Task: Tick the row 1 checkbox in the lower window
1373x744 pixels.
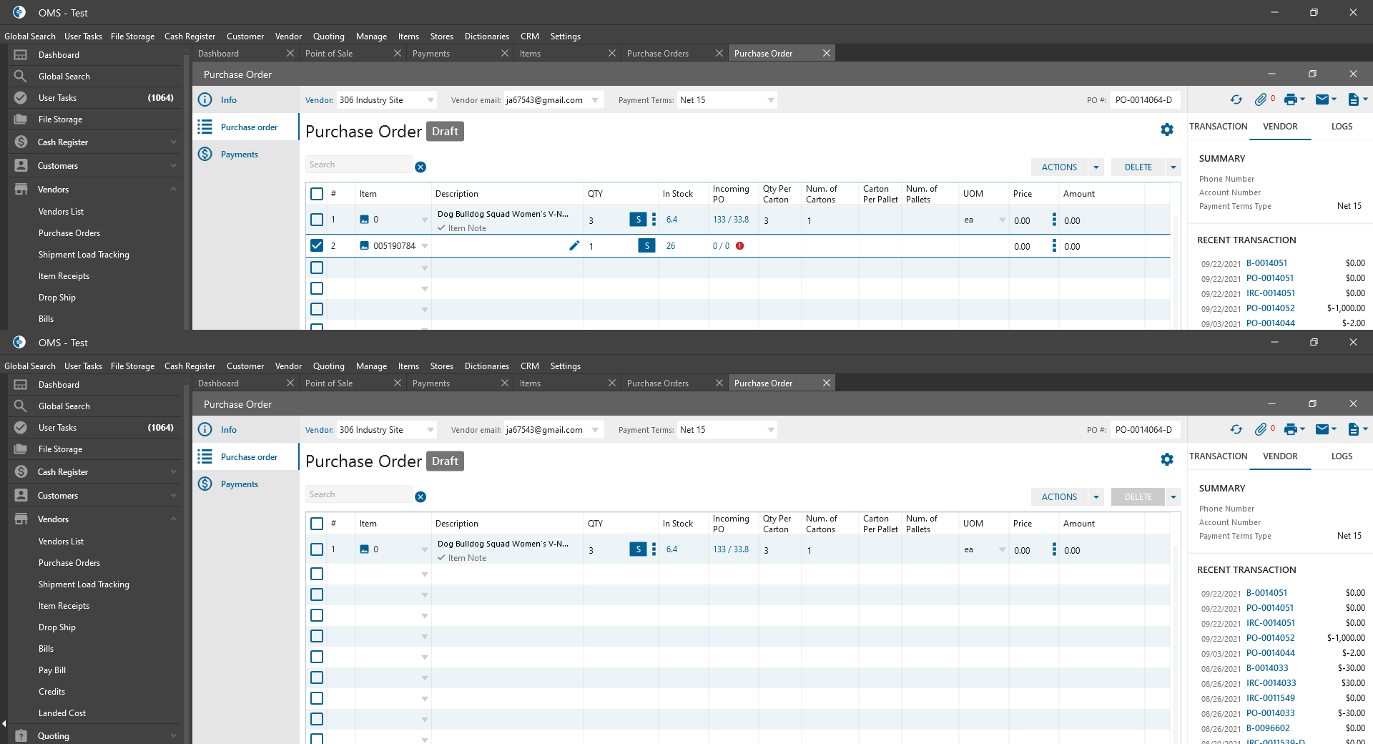Action: point(317,550)
